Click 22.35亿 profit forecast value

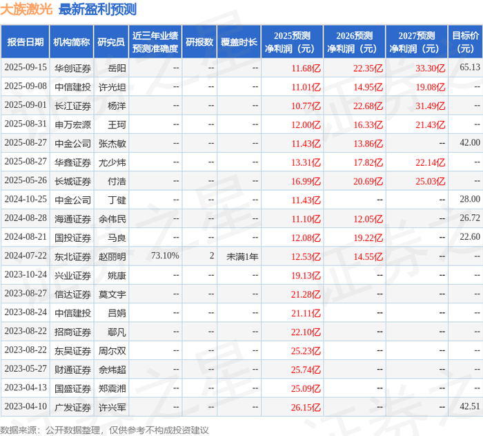pyautogui.click(x=368, y=68)
